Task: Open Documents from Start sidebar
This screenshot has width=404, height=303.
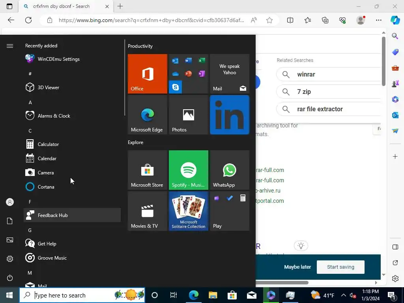Action: click(10, 221)
